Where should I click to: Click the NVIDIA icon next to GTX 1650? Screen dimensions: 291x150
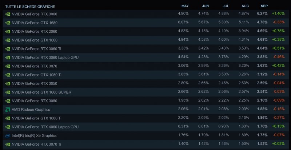8,23
